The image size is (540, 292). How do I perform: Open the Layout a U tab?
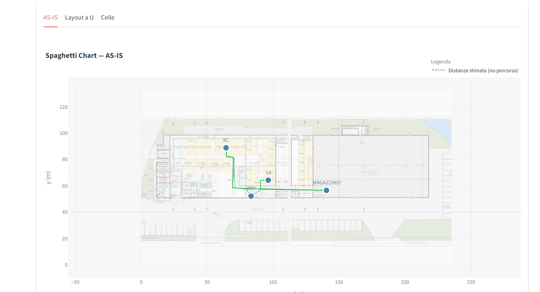coord(79,17)
